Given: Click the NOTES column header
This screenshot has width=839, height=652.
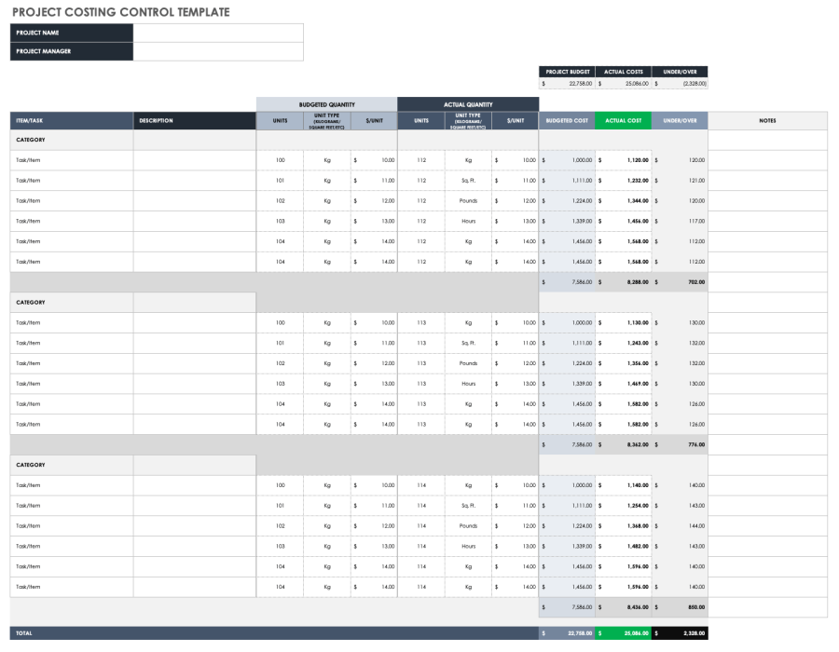Looking at the screenshot, I should tap(767, 120).
